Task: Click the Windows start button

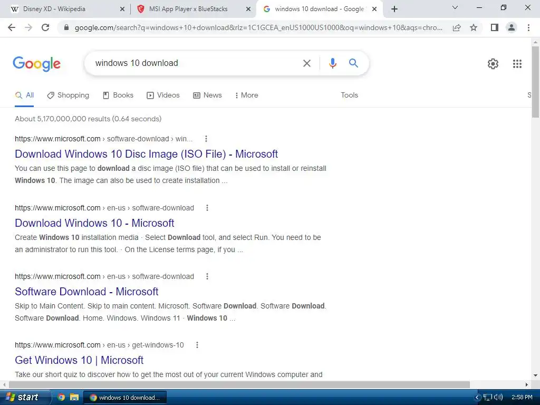Action: click(x=25, y=397)
